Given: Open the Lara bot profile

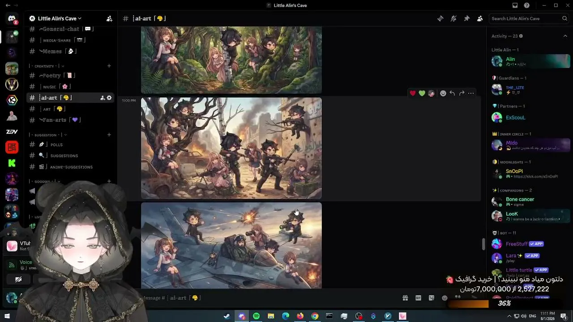Looking at the screenshot, I should coord(530,258).
